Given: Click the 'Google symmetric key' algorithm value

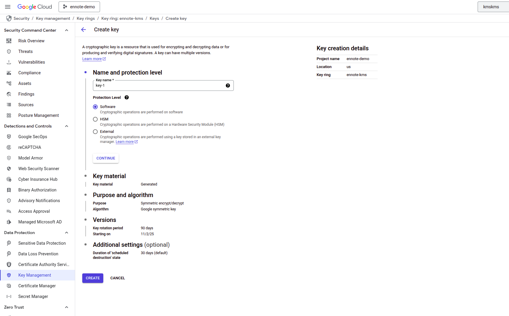Looking at the screenshot, I should (158, 209).
